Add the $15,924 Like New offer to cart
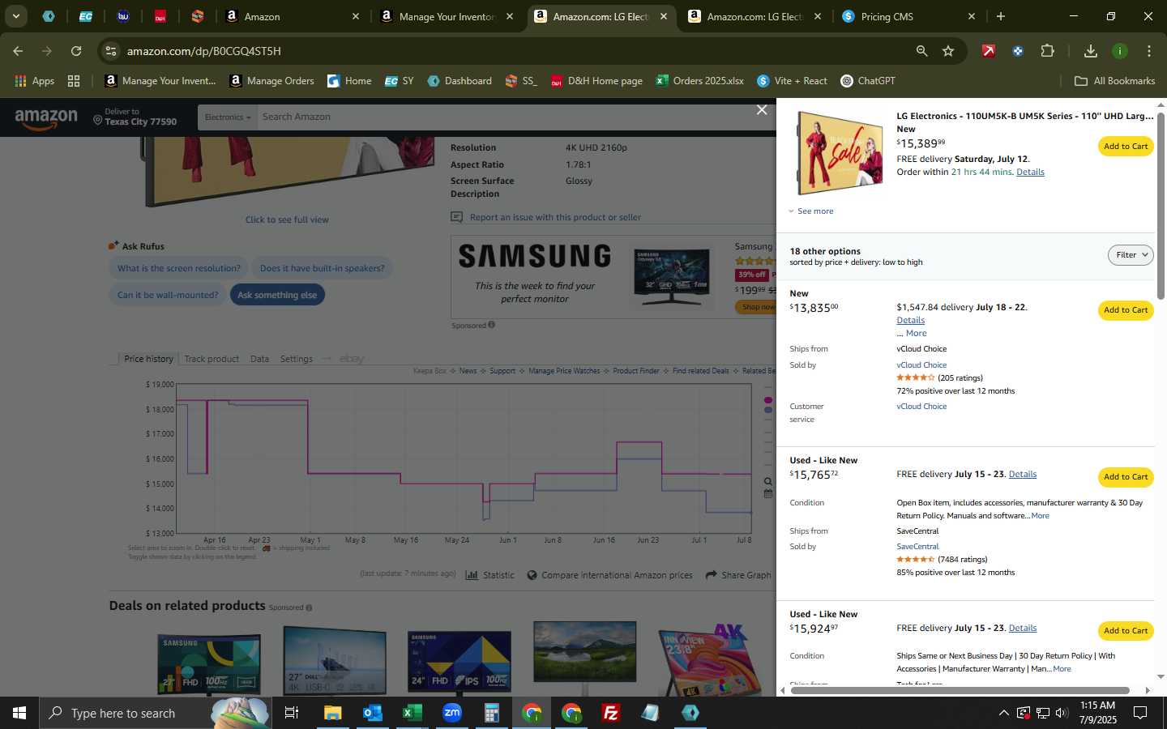Screen dimensions: 1167x729 (1126, 631)
